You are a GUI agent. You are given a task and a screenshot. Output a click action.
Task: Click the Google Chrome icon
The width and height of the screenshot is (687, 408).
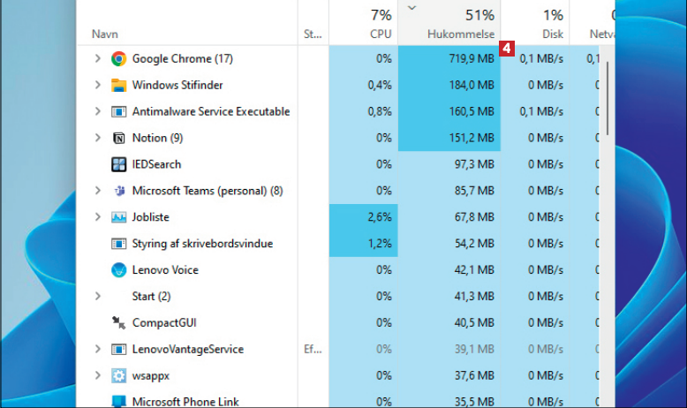[x=119, y=59]
